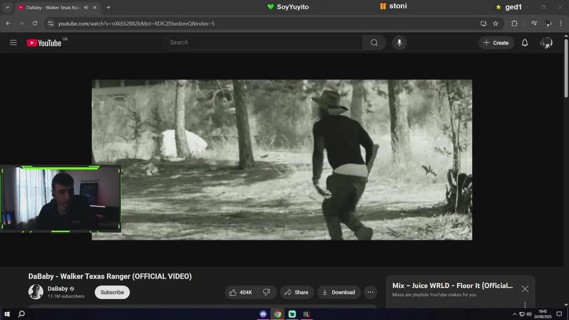Open the DaBaby channel avatar
This screenshot has width=569, height=320.
click(36, 292)
